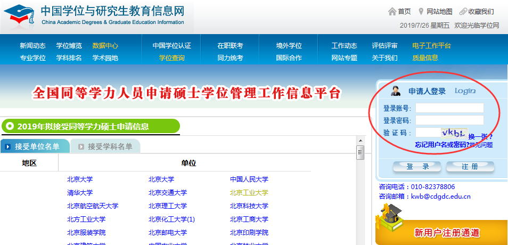Open 学术园地 menu item
Screen dimensions: 508x245
point(105,58)
